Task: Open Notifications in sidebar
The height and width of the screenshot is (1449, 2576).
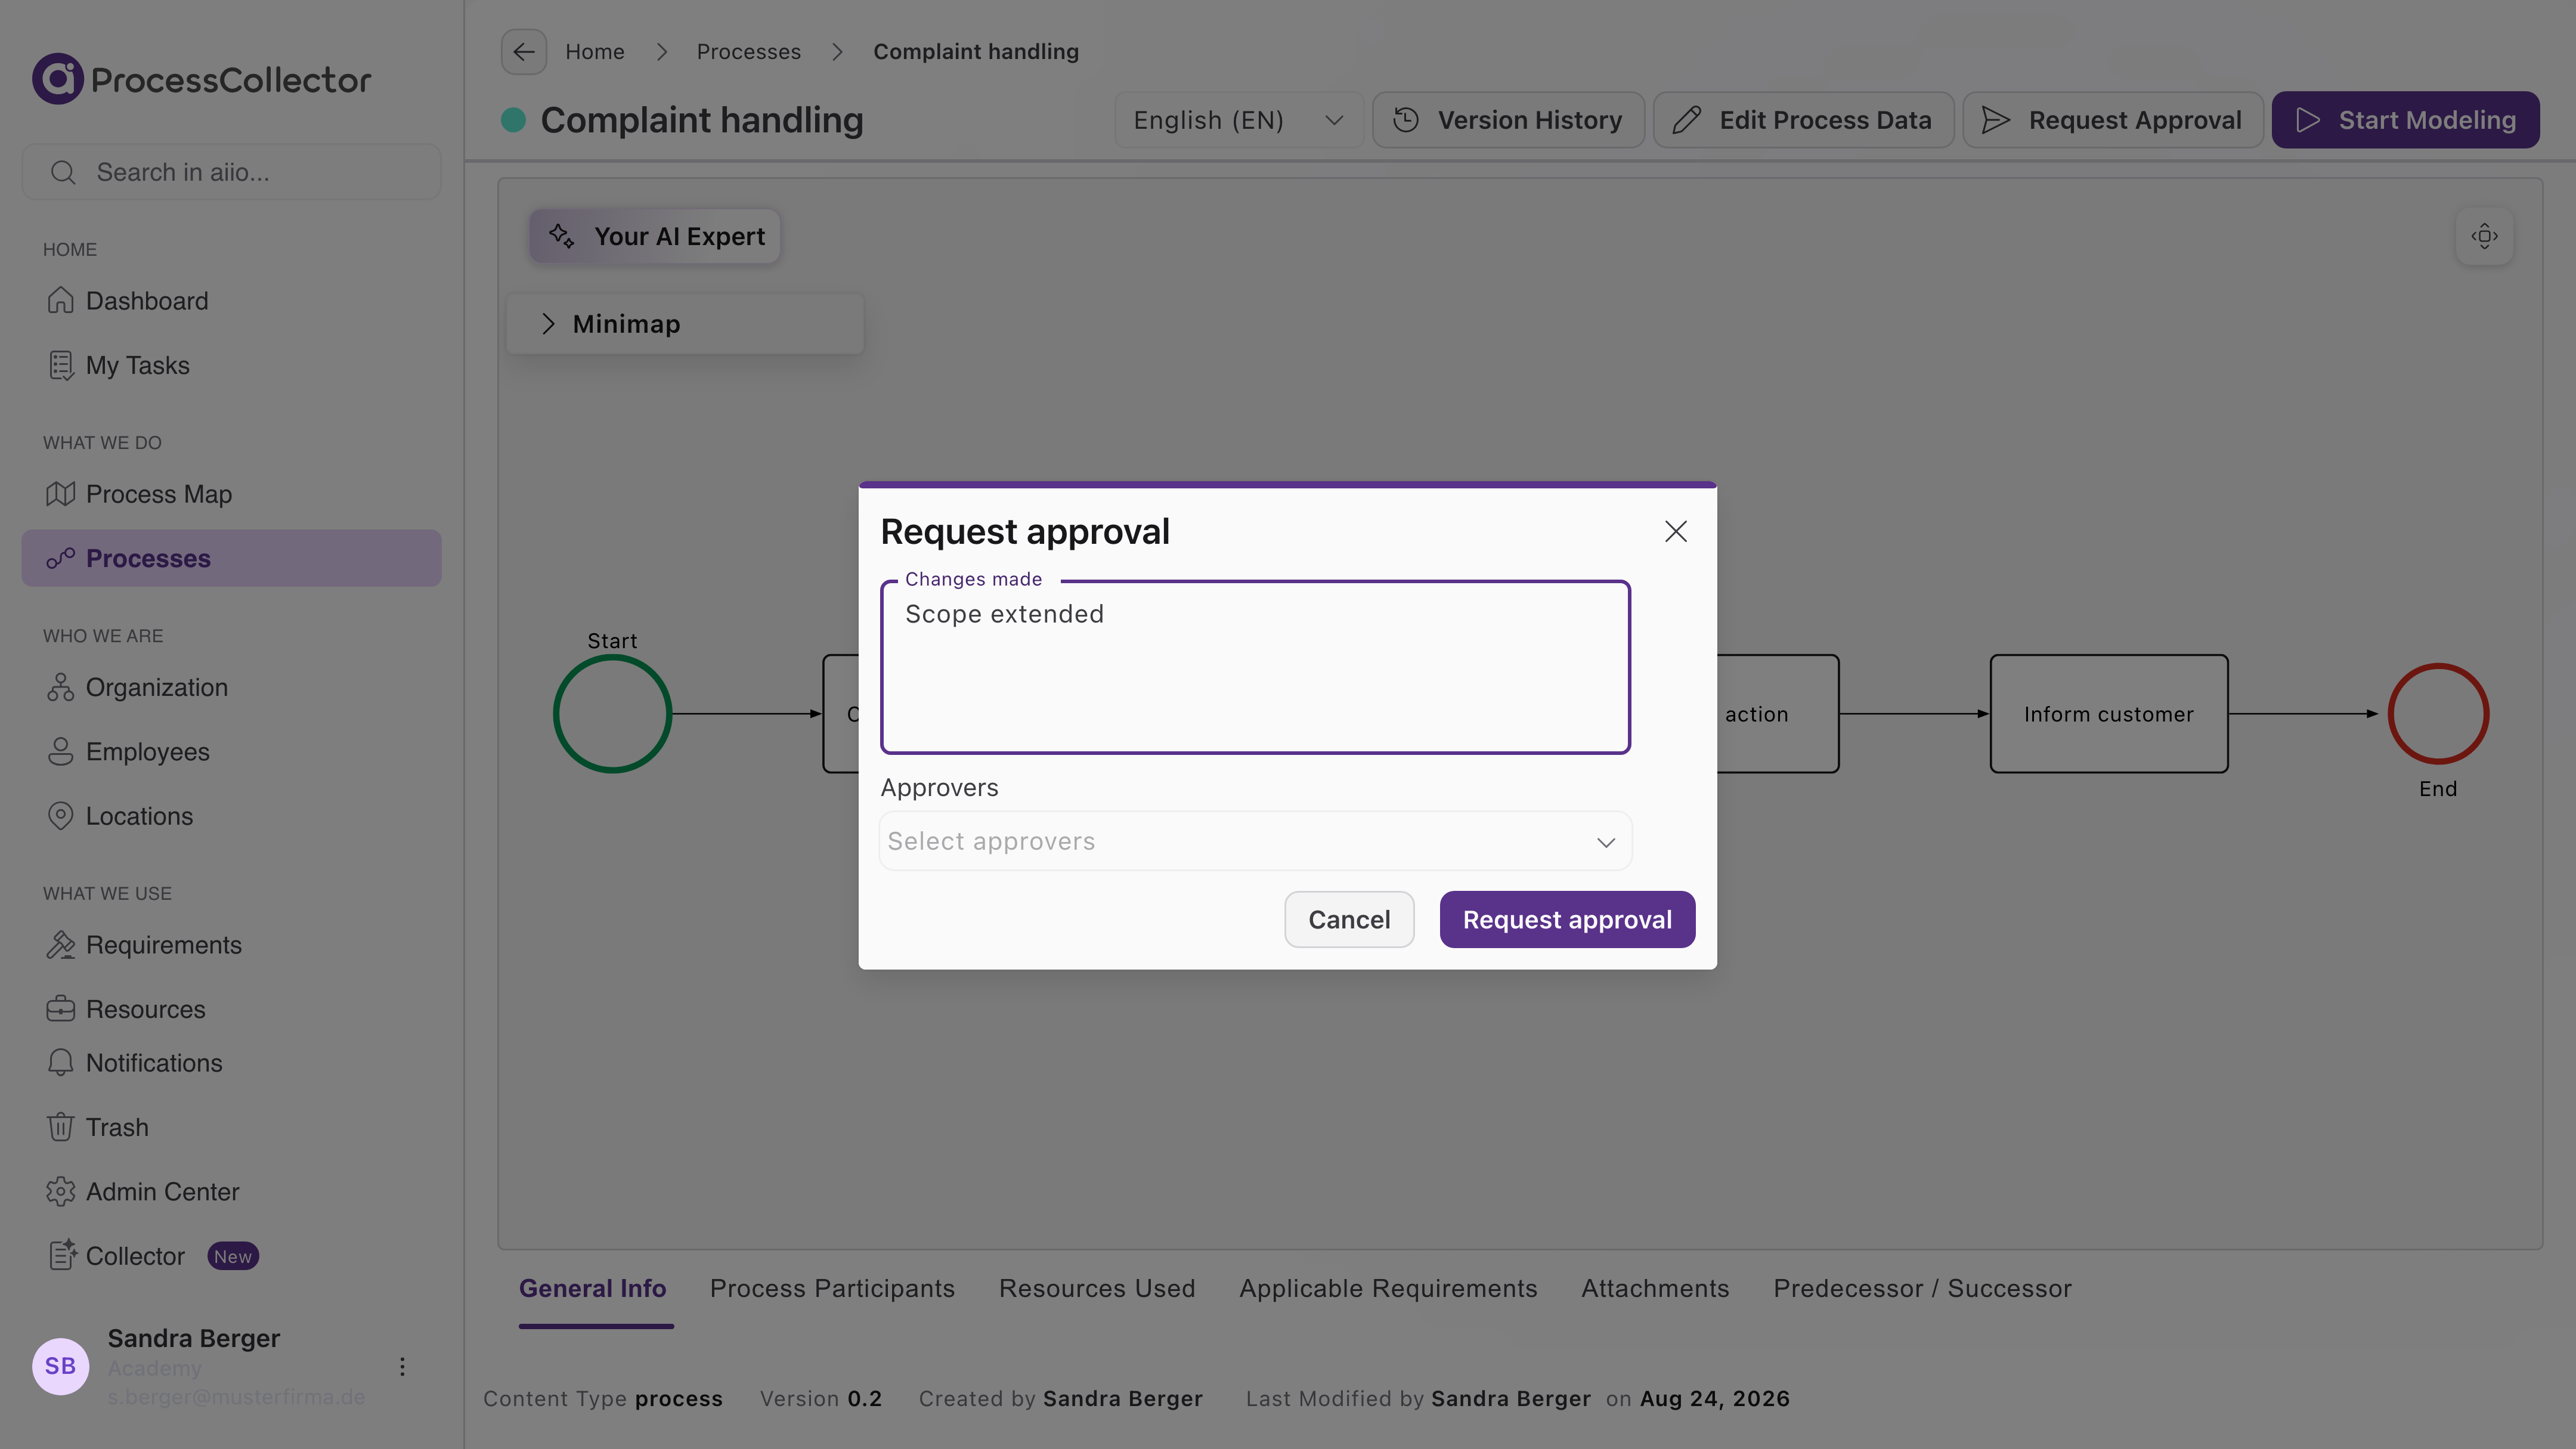Action: point(231,1063)
